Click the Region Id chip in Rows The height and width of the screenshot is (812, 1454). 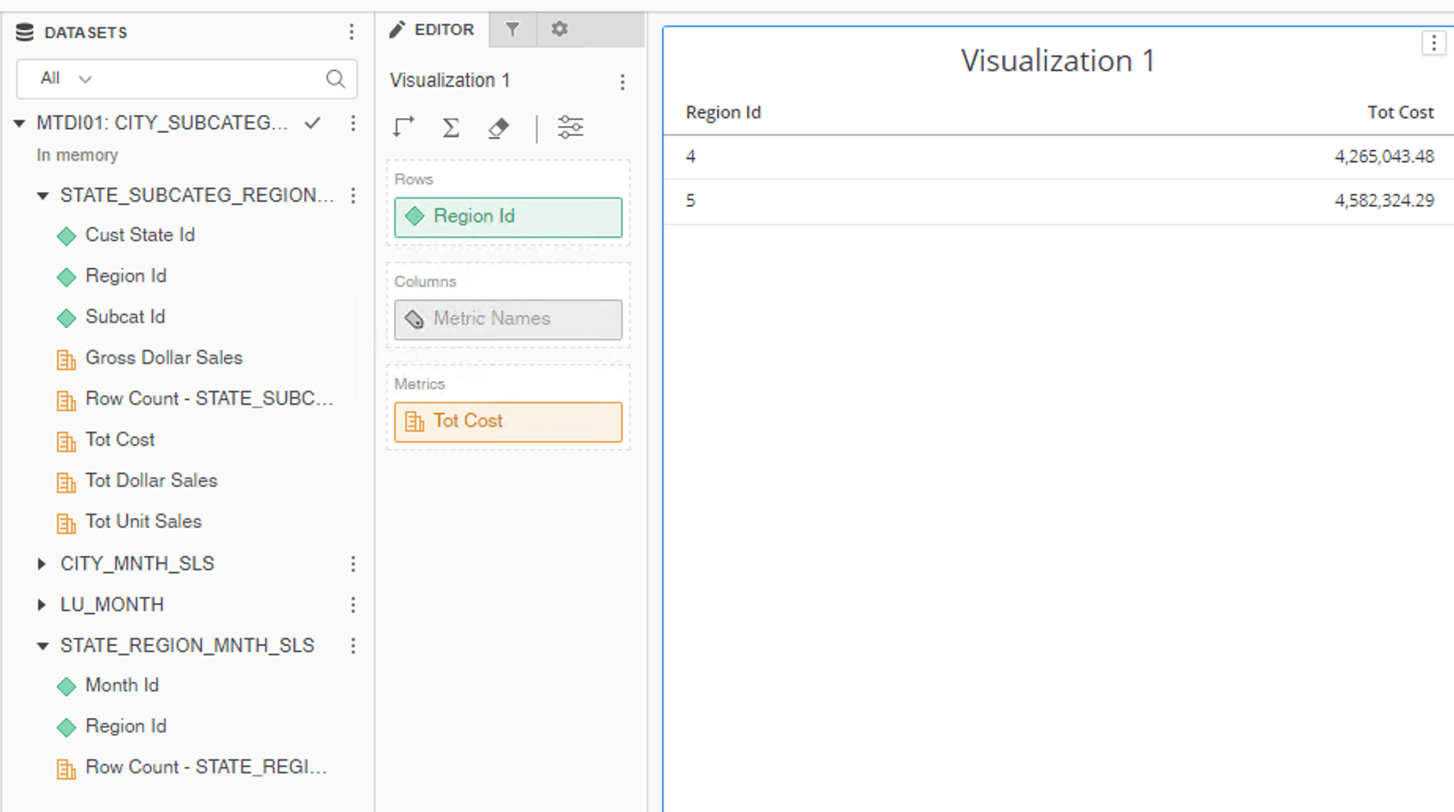point(508,217)
